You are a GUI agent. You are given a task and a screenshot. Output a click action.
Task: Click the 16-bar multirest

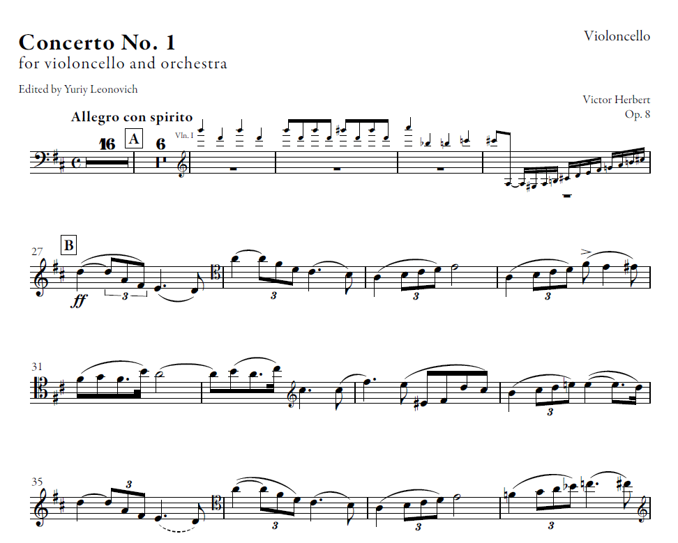pyautogui.click(x=107, y=162)
